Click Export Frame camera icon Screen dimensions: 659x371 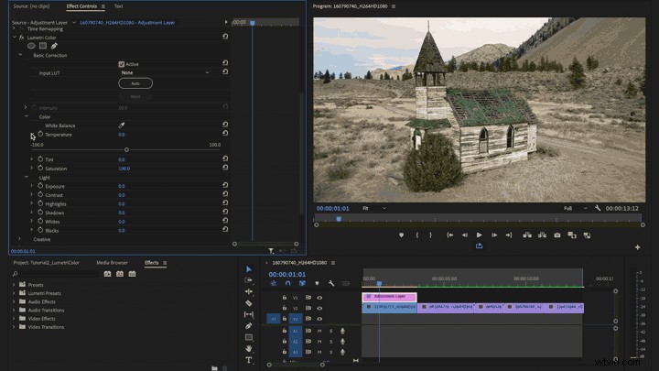(x=557, y=235)
